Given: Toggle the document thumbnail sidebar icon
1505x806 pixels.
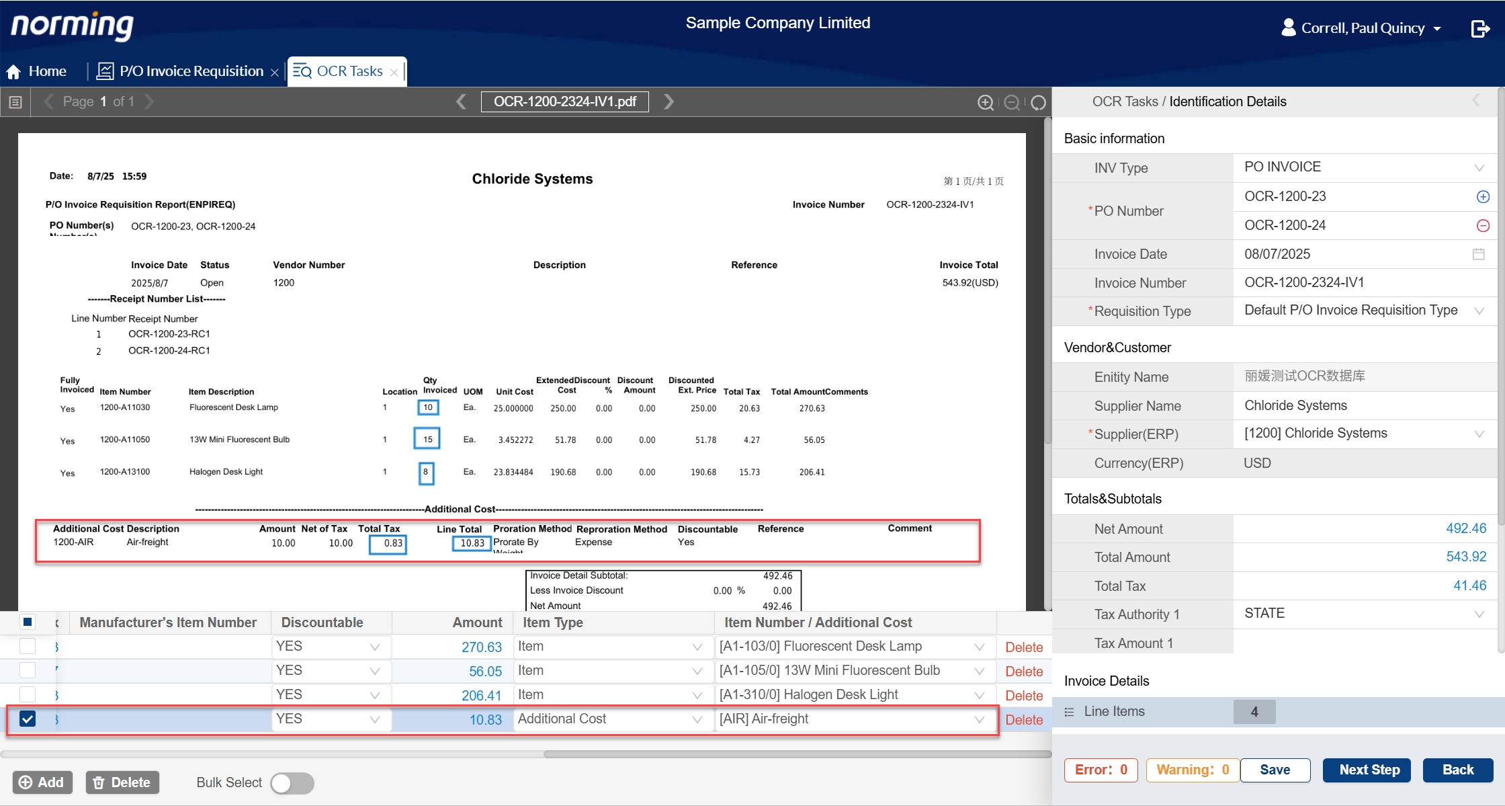Looking at the screenshot, I should pos(15,102).
